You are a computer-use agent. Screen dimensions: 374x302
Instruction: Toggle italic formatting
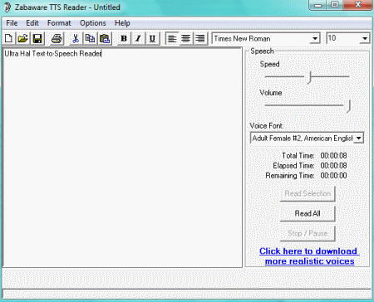138,39
